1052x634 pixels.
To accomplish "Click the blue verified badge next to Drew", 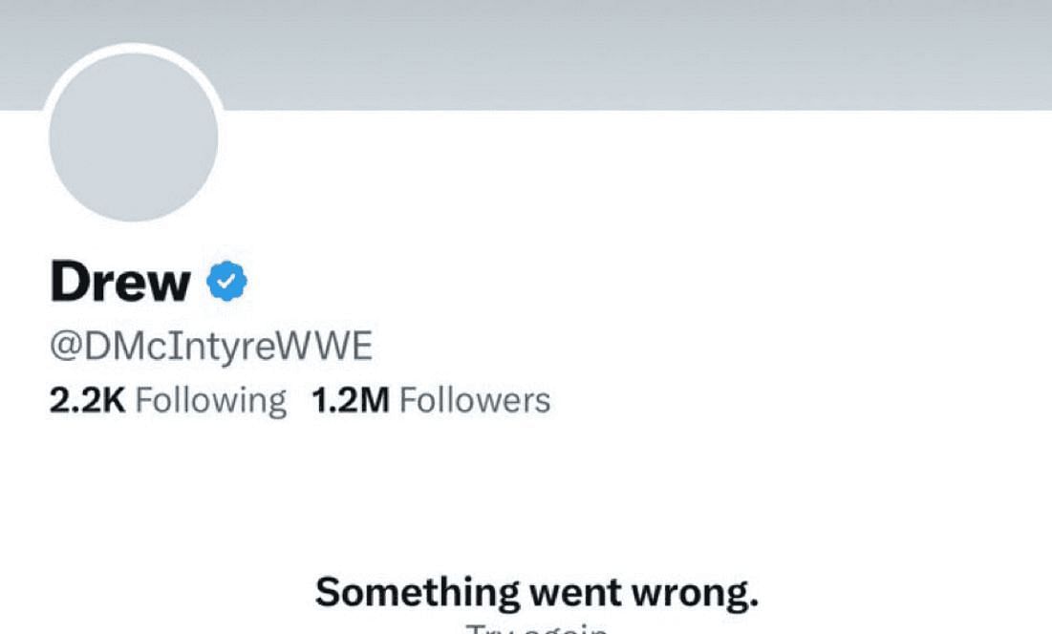I will click(x=226, y=281).
